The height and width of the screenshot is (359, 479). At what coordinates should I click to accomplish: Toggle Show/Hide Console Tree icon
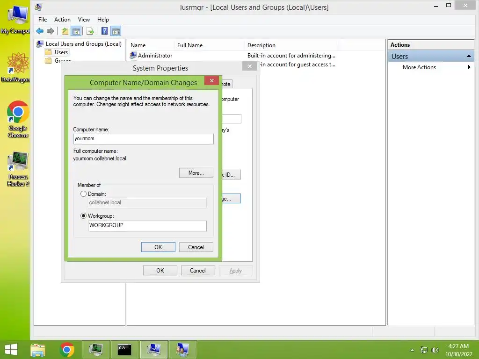click(x=76, y=31)
